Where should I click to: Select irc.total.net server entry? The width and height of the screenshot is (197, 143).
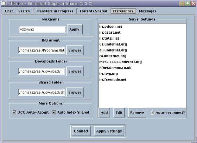[142, 38]
